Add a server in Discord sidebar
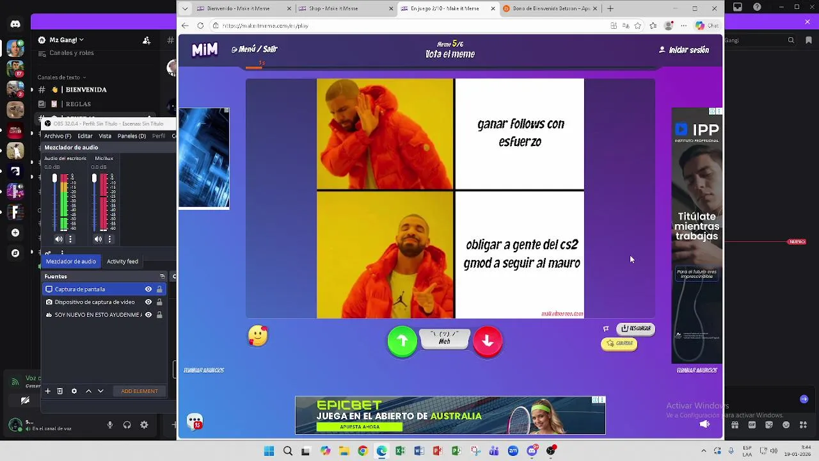Screen dimensions: 819x461 (x=15, y=232)
